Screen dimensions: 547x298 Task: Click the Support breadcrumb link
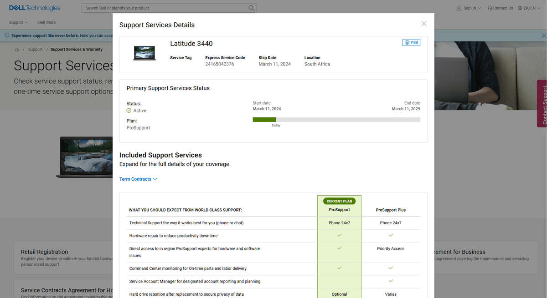click(35, 50)
